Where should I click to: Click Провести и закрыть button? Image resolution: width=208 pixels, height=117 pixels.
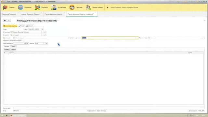(10, 26)
